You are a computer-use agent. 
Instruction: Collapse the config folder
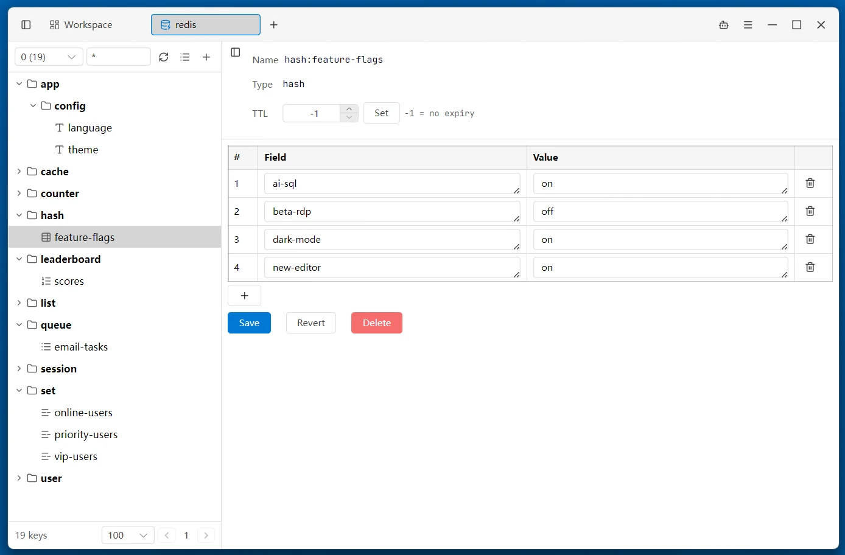pyautogui.click(x=33, y=106)
